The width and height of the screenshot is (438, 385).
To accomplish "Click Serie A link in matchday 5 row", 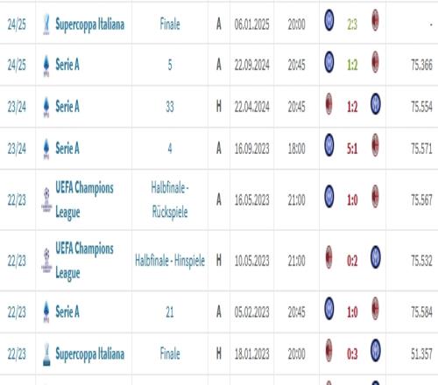I will coord(67,65).
